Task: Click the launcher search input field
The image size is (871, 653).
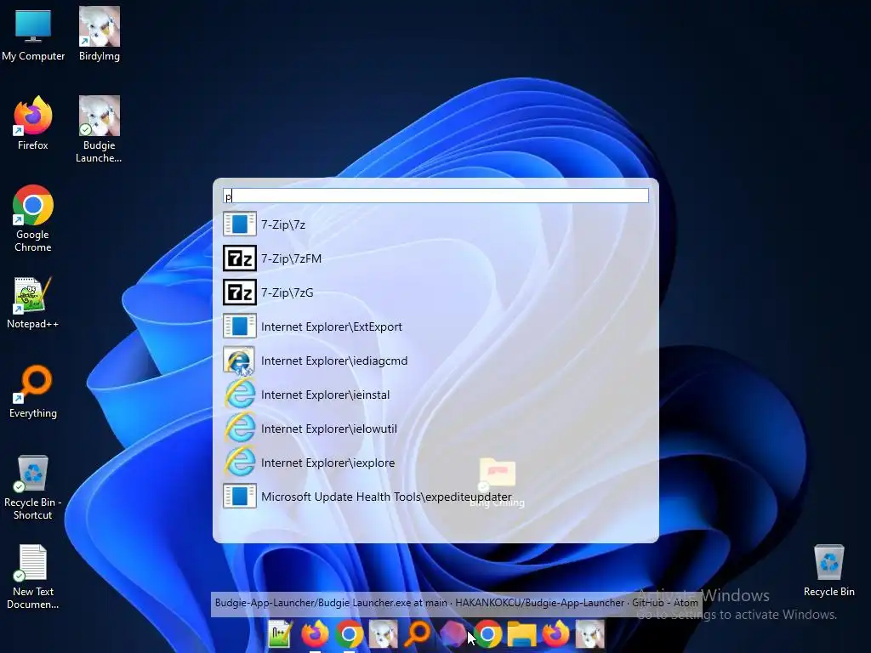Action: point(435,196)
